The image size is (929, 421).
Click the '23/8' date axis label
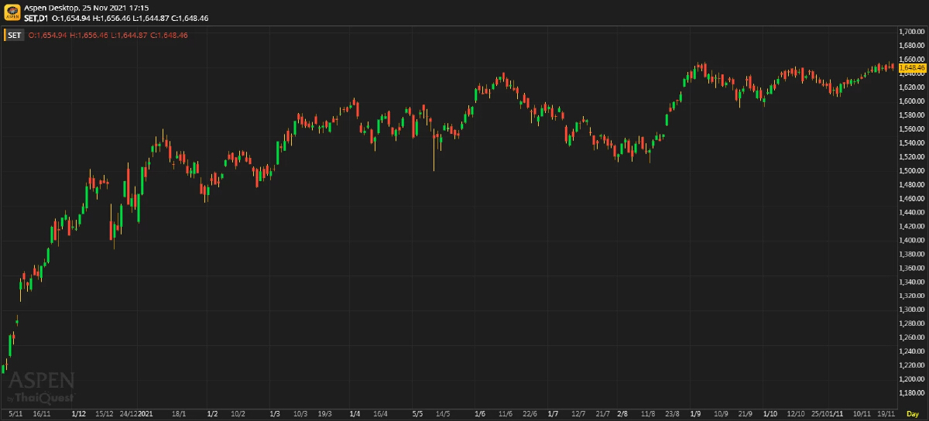click(x=673, y=414)
